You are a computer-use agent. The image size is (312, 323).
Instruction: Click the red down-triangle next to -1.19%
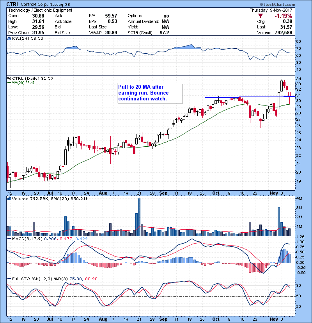pyautogui.click(x=261, y=16)
